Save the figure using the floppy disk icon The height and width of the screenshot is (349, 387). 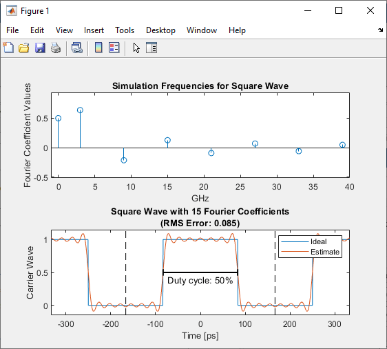(40, 48)
